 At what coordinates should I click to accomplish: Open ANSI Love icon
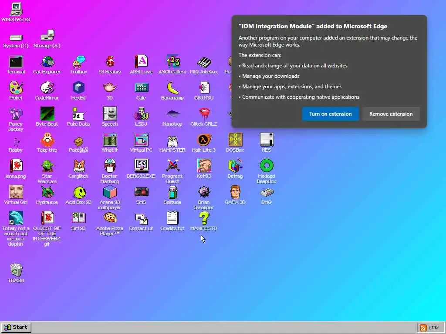coord(141,62)
